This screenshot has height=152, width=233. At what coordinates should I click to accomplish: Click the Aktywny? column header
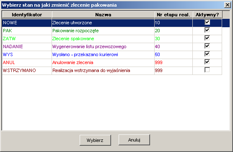(207, 15)
